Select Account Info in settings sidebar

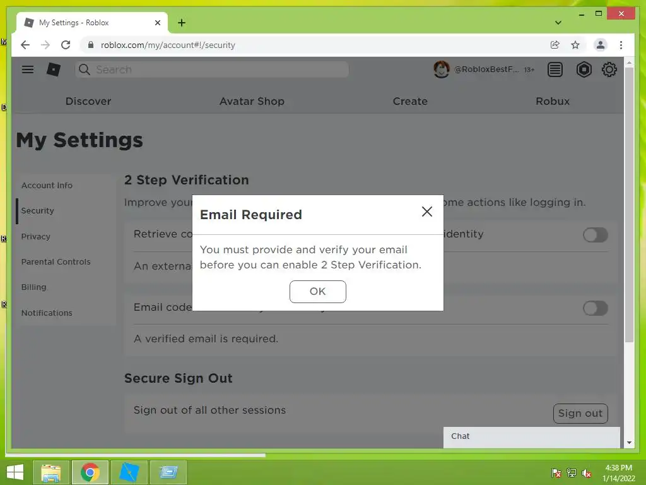(x=47, y=185)
